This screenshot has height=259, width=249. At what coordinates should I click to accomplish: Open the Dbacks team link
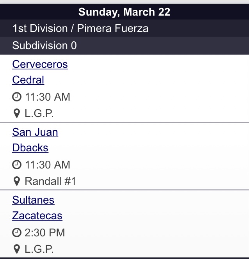coord(30,148)
